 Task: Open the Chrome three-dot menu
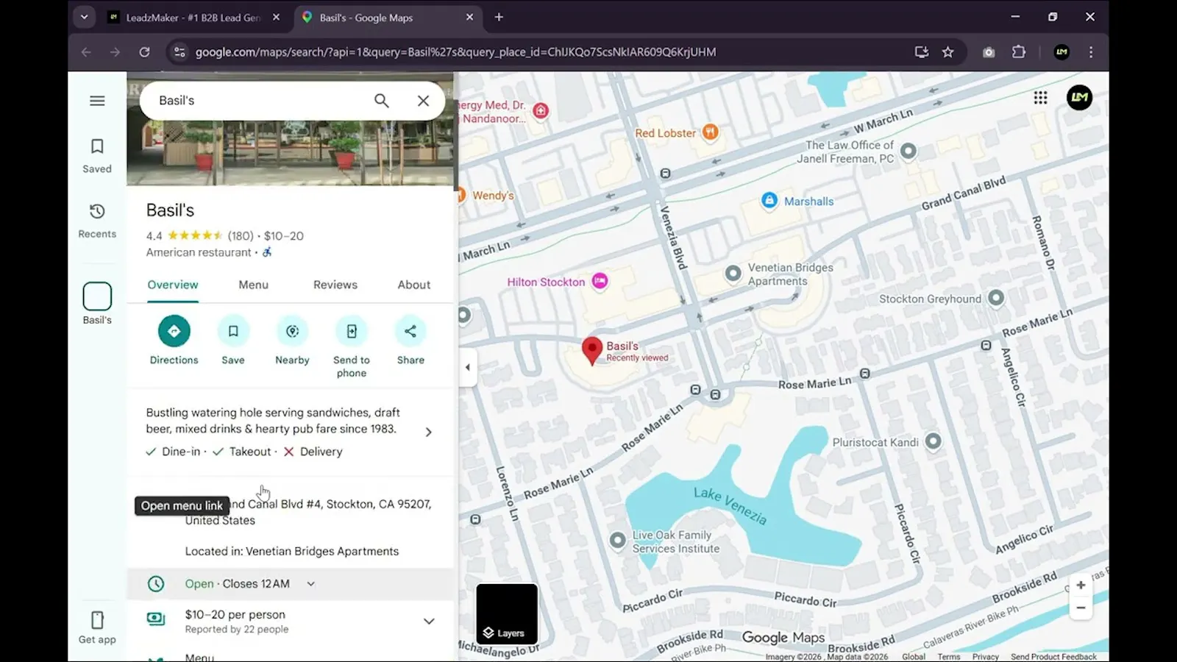click(1091, 52)
